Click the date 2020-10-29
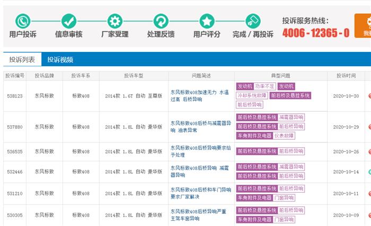 click(x=346, y=127)
